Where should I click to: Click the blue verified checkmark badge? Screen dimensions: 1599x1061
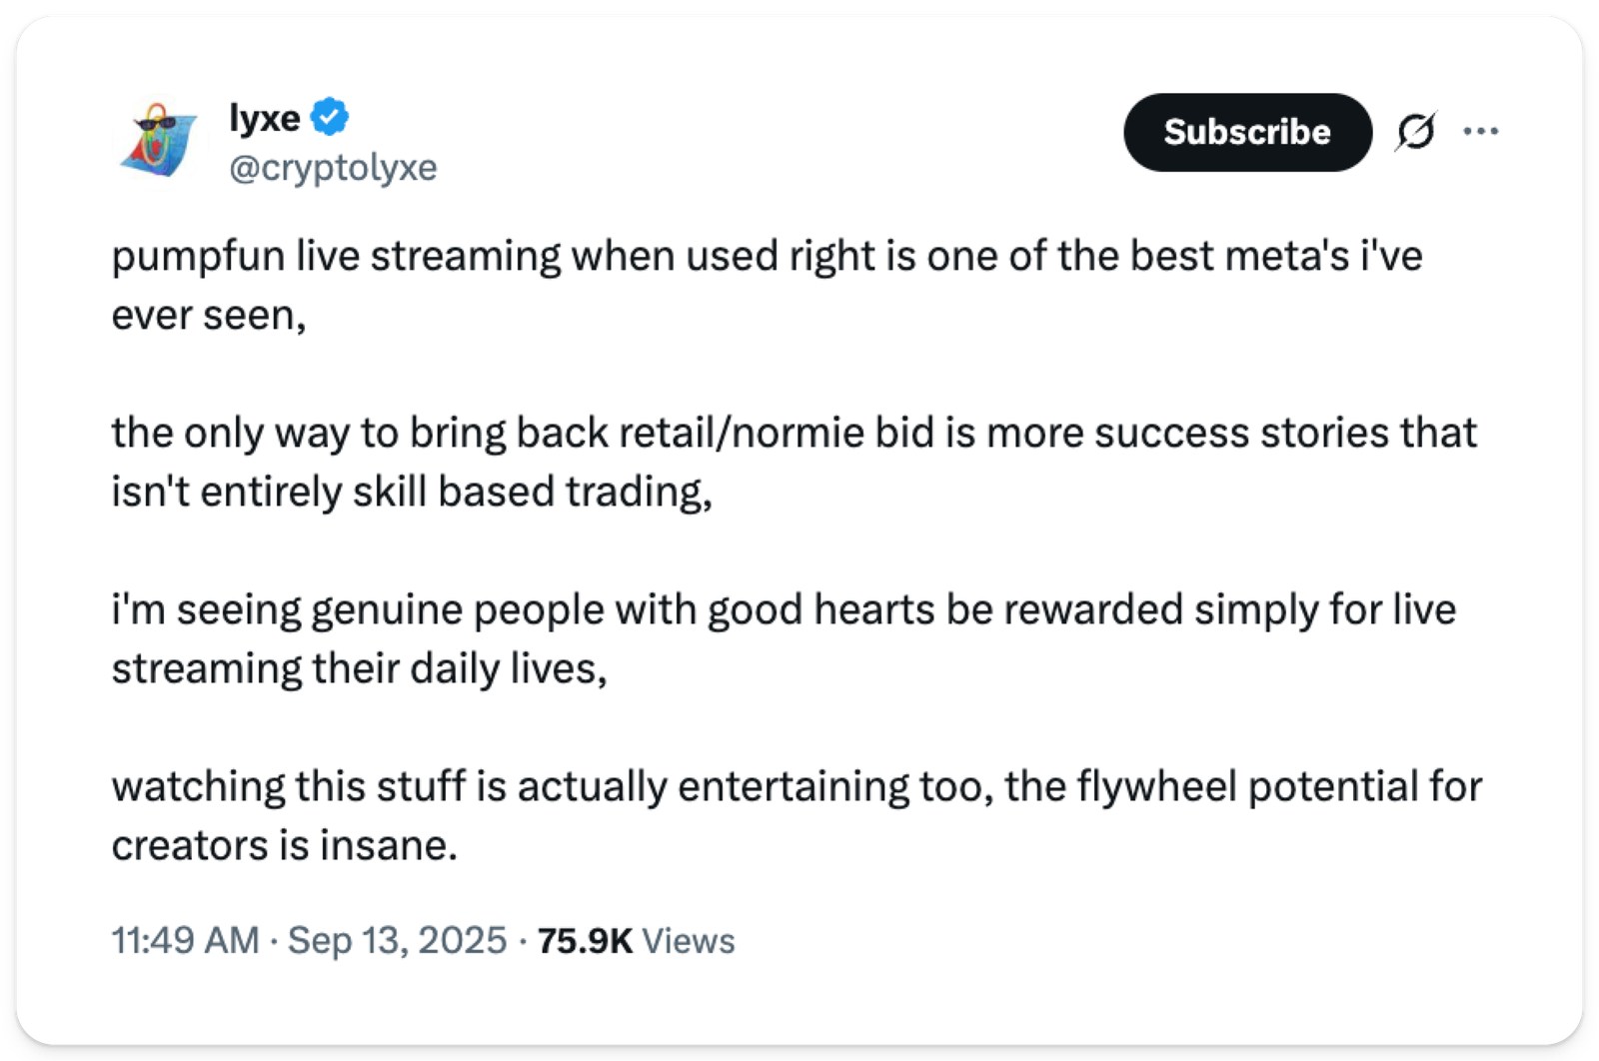(x=330, y=117)
